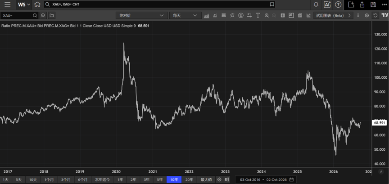This screenshot has height=184, width=389.
Task: Click the TradingView logo icon
Action: (385, 15)
